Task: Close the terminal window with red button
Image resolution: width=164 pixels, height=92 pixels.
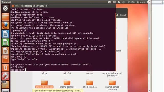Action: tap(13, 6)
